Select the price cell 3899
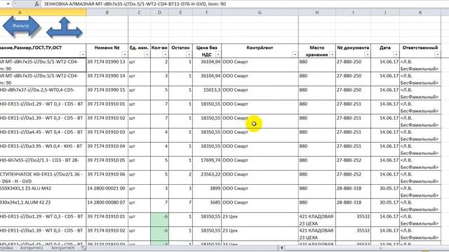The image size is (449, 252). [x=207, y=191]
